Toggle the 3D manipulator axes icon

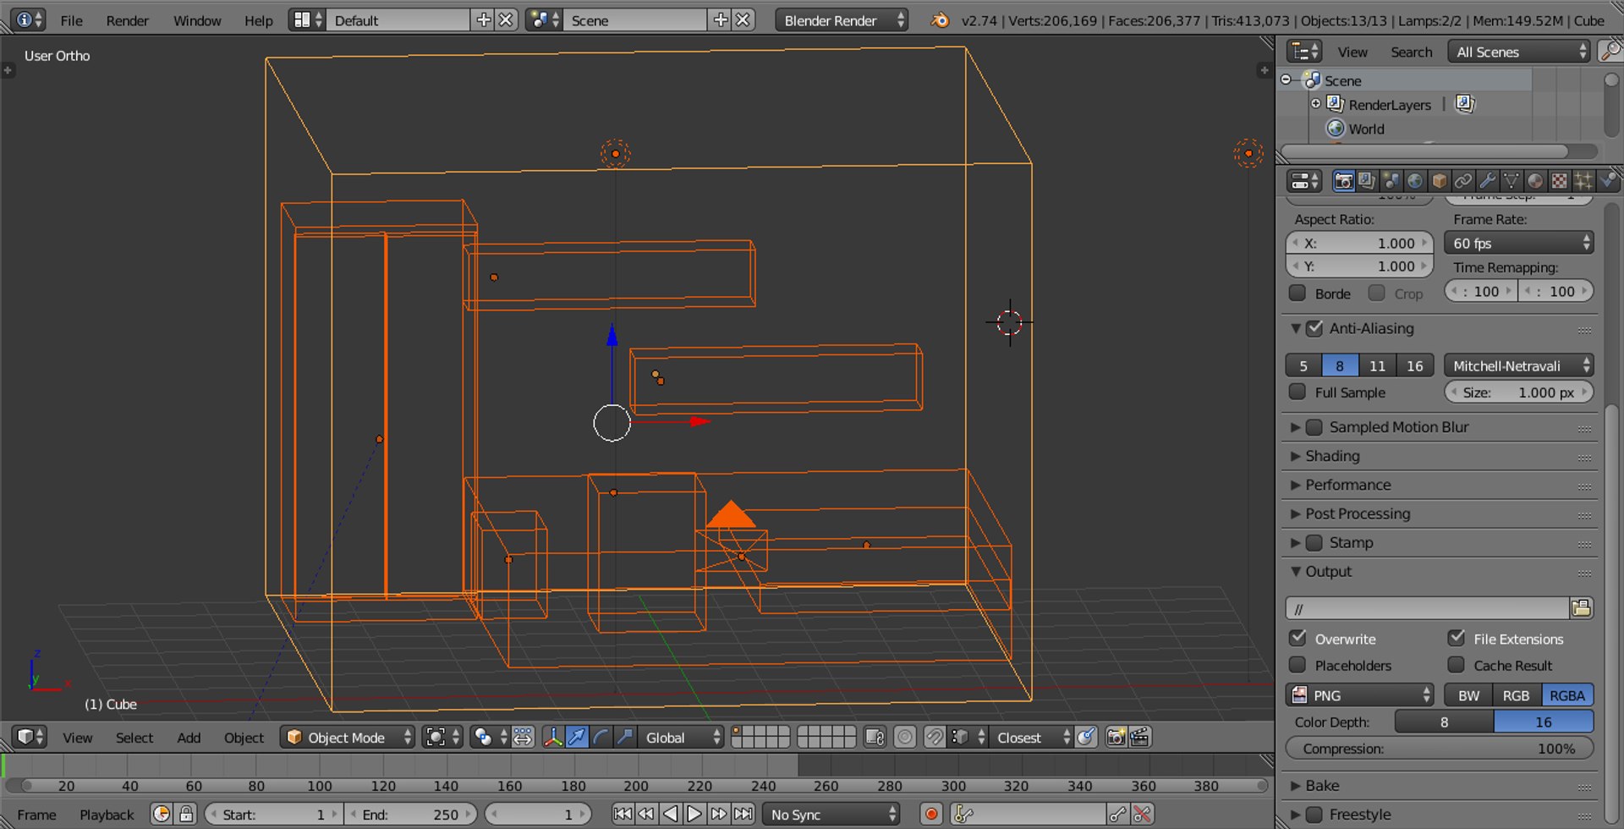click(553, 738)
